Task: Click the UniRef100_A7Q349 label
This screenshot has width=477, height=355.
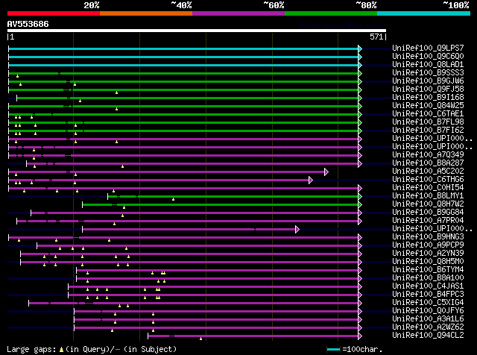Action: pyautogui.click(x=428, y=155)
